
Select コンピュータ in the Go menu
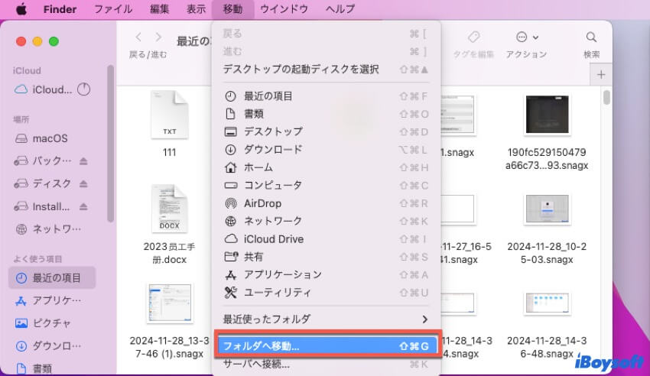(x=326, y=185)
